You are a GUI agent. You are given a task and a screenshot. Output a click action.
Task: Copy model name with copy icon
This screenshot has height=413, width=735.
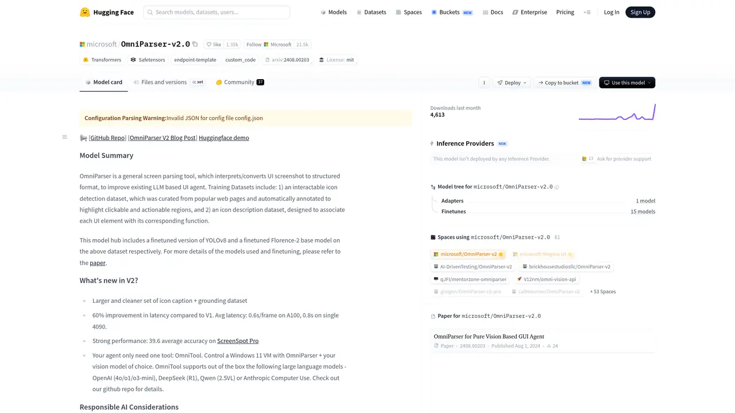pyautogui.click(x=195, y=44)
